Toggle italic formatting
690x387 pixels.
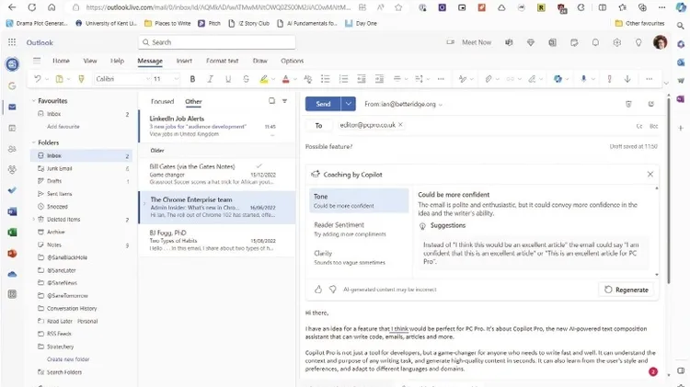pos(211,79)
